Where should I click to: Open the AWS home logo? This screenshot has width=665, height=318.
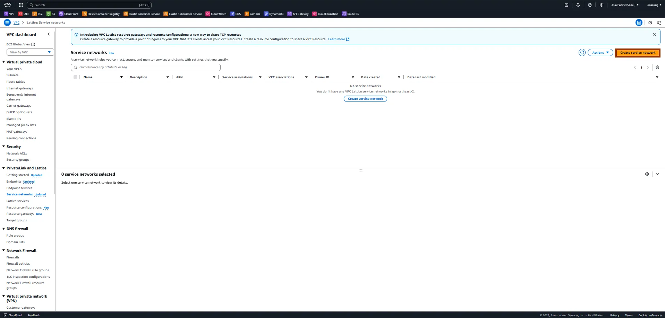click(x=8, y=5)
